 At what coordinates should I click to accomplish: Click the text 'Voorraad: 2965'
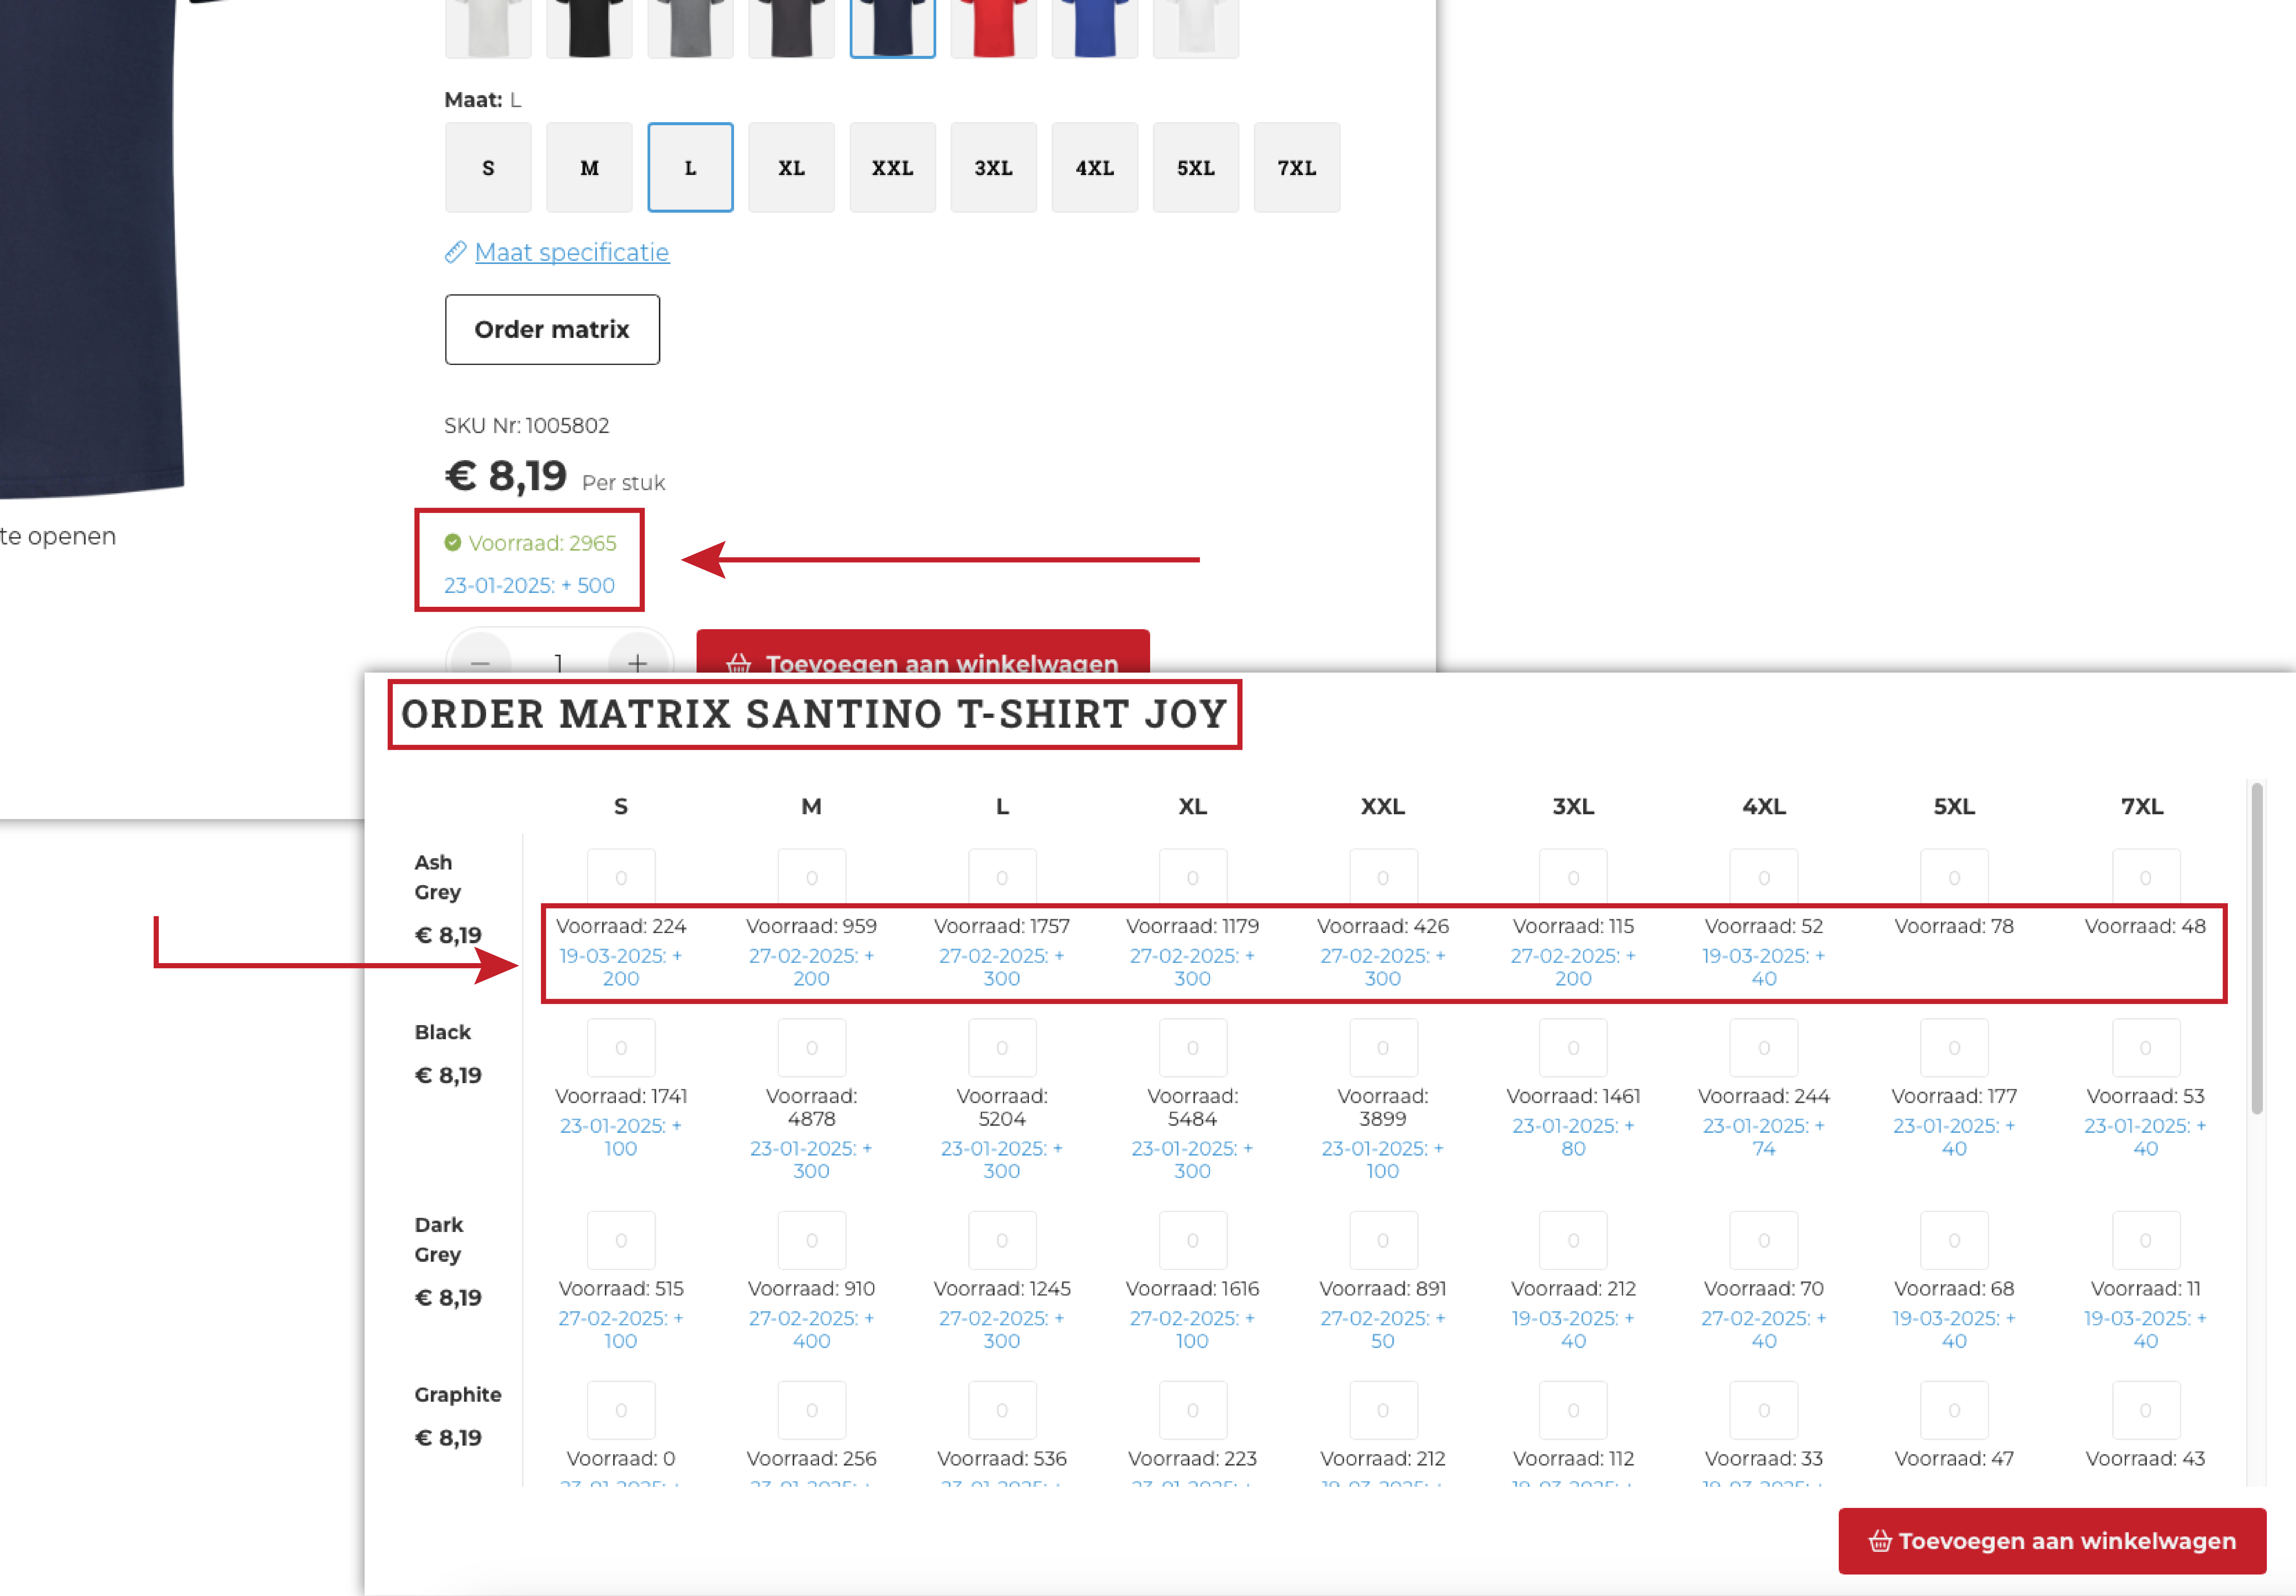pos(543,543)
